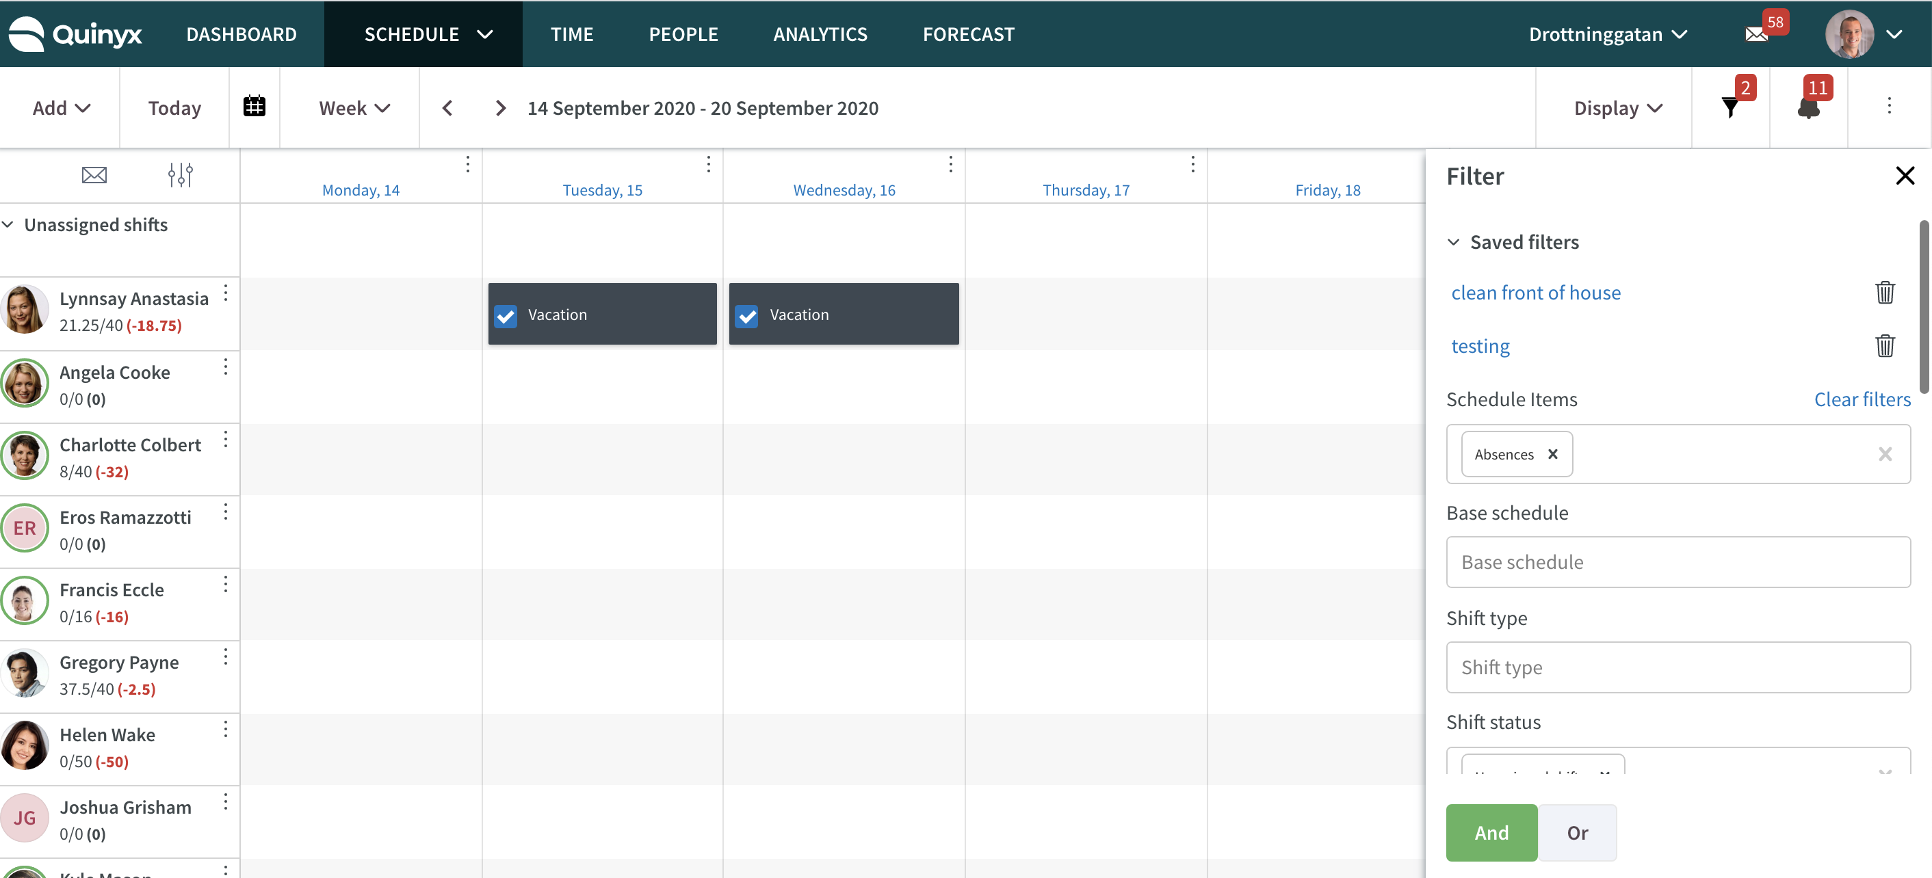Open employee list sort sliders icon
This screenshot has height=878, width=1932.
[x=180, y=174]
